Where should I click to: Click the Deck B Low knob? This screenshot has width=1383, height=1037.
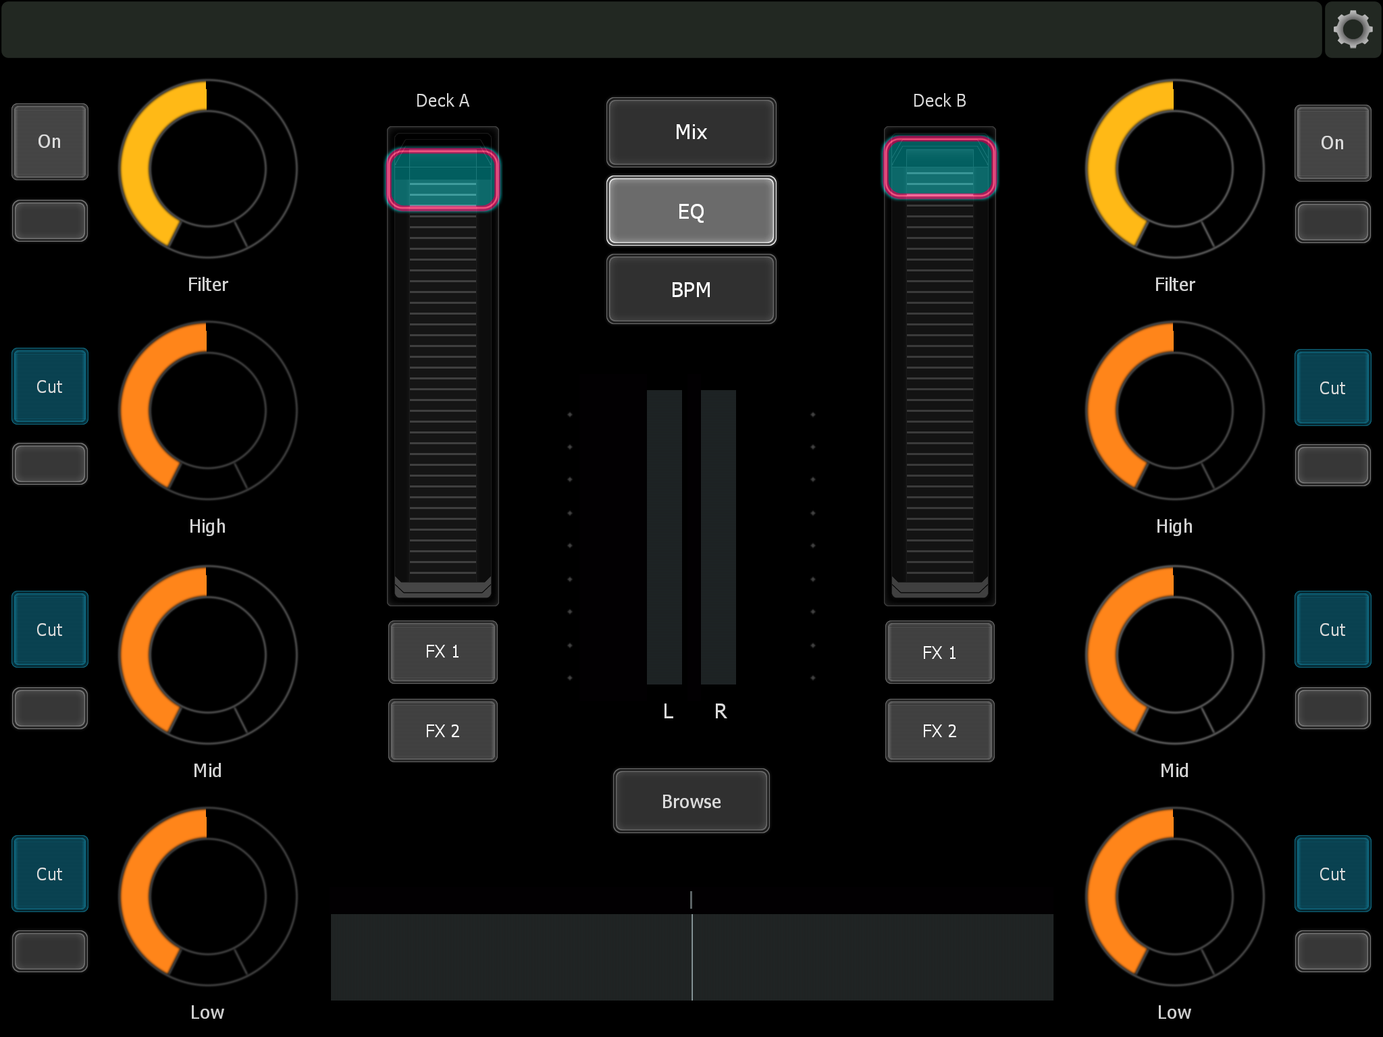coord(1175,897)
